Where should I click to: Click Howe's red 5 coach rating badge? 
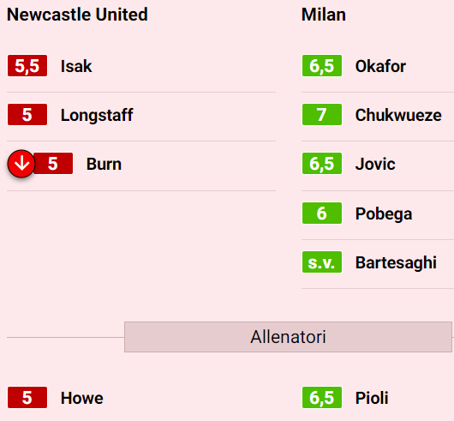tap(27, 397)
